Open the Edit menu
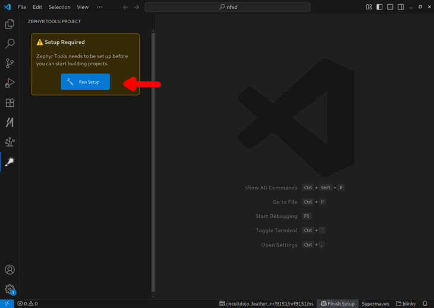 click(x=37, y=7)
